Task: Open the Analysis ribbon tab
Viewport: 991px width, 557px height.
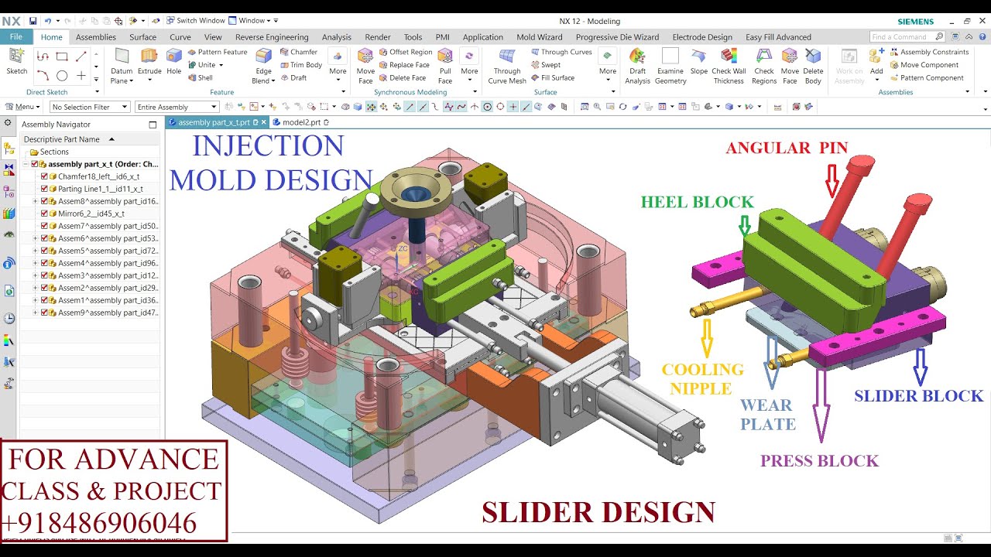Action: [336, 37]
